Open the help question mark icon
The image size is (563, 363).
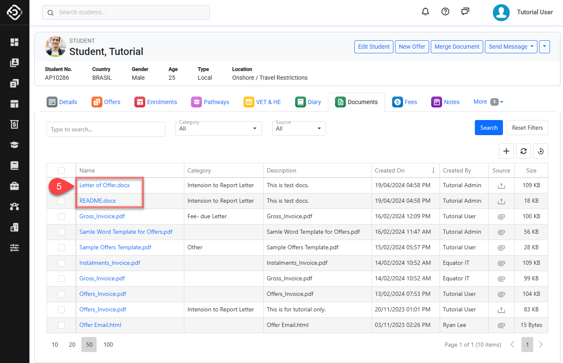point(445,12)
